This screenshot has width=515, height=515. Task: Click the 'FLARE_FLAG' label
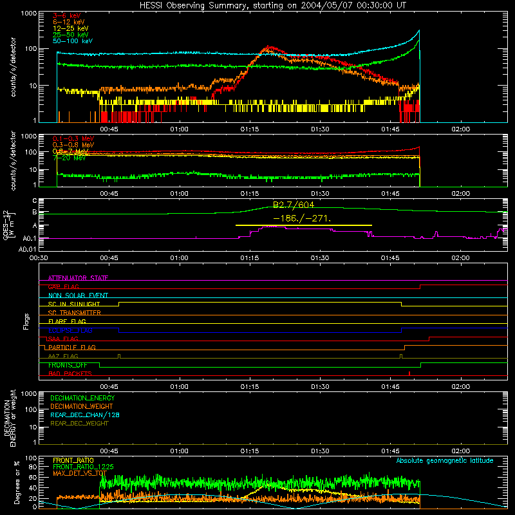(67, 321)
